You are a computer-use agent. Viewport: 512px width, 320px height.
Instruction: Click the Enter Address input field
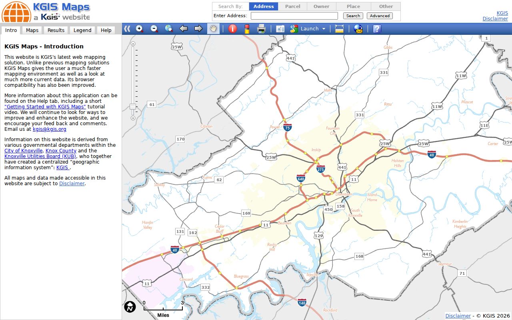[x=294, y=16]
